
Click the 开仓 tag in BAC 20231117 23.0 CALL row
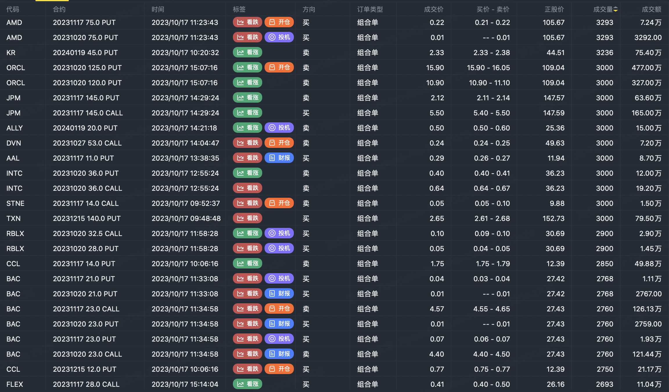click(279, 309)
